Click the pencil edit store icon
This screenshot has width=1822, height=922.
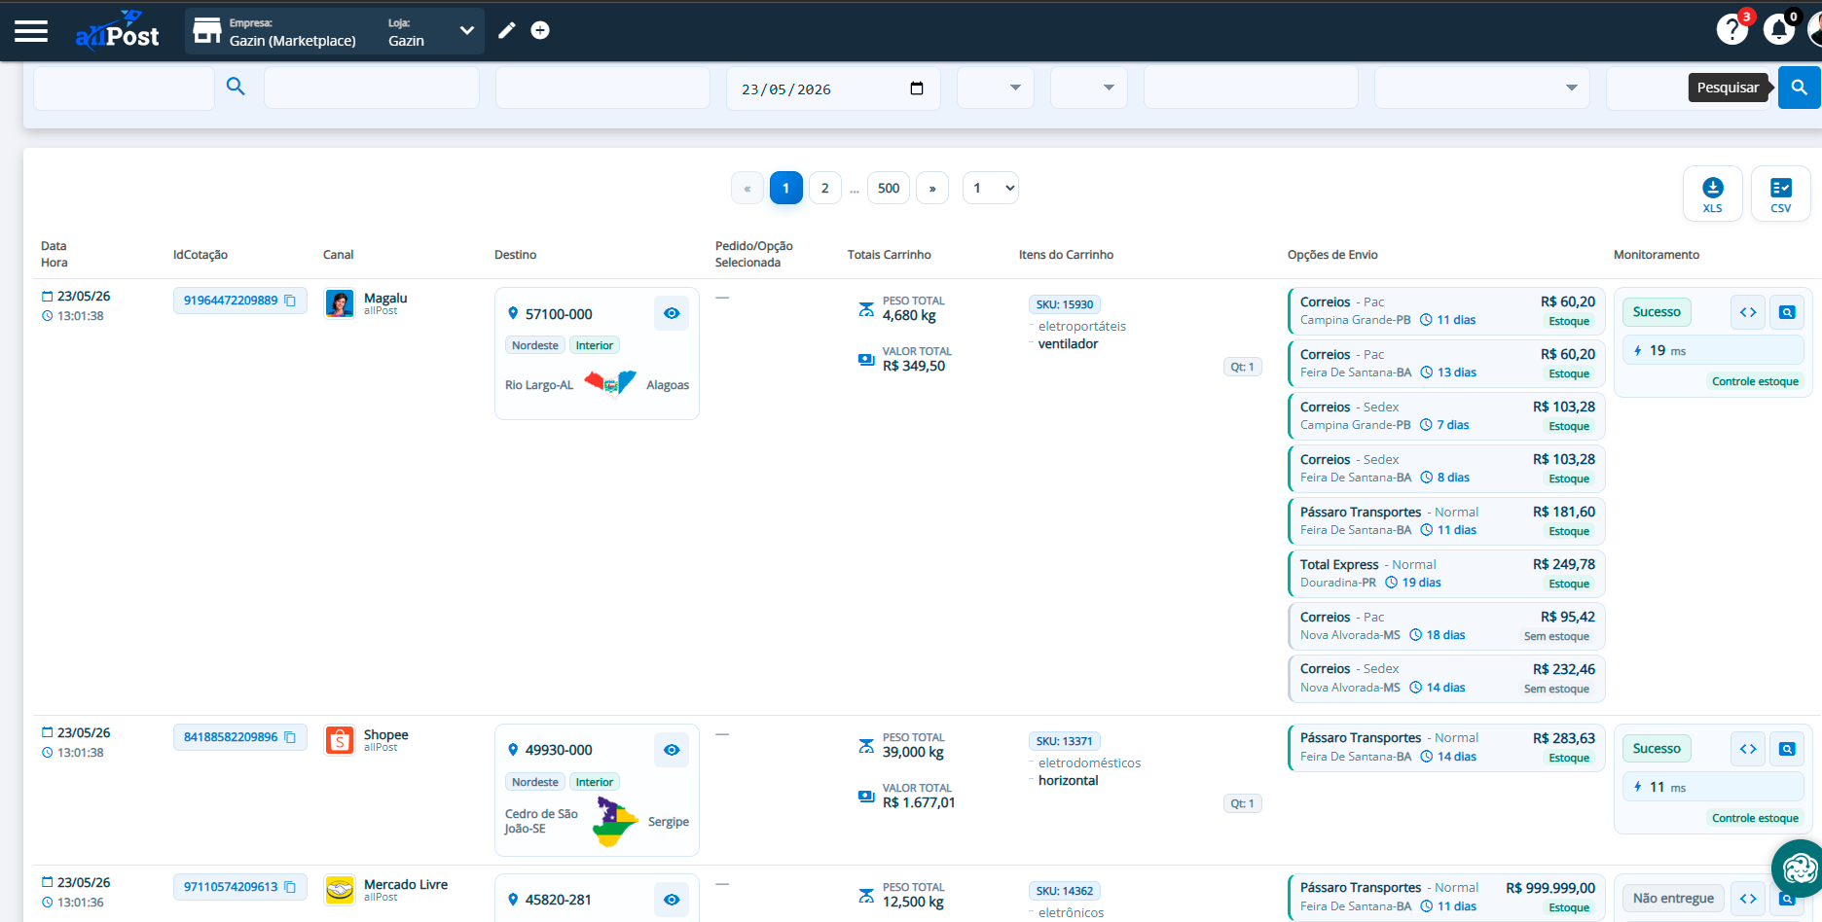click(507, 31)
